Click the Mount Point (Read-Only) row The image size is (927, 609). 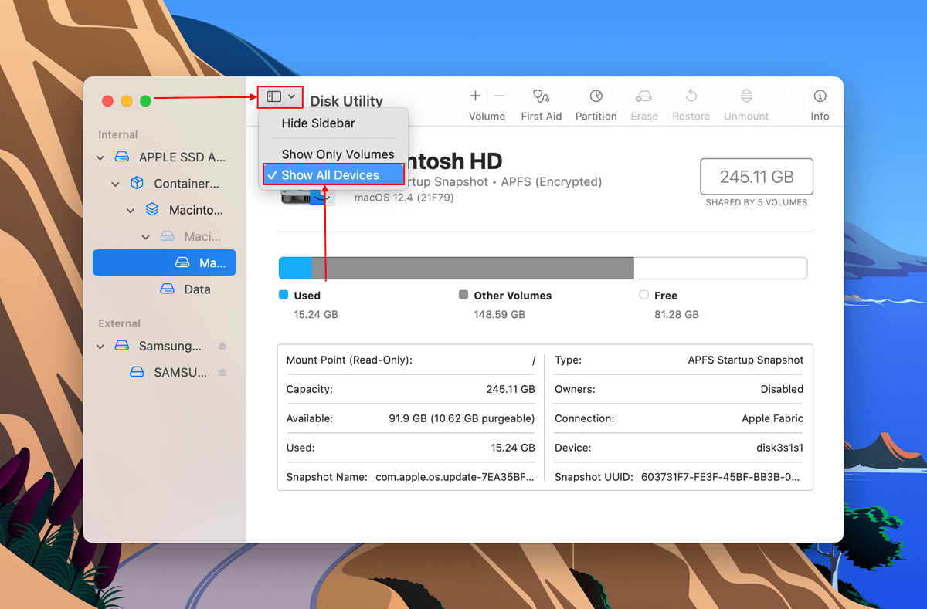[x=411, y=360]
